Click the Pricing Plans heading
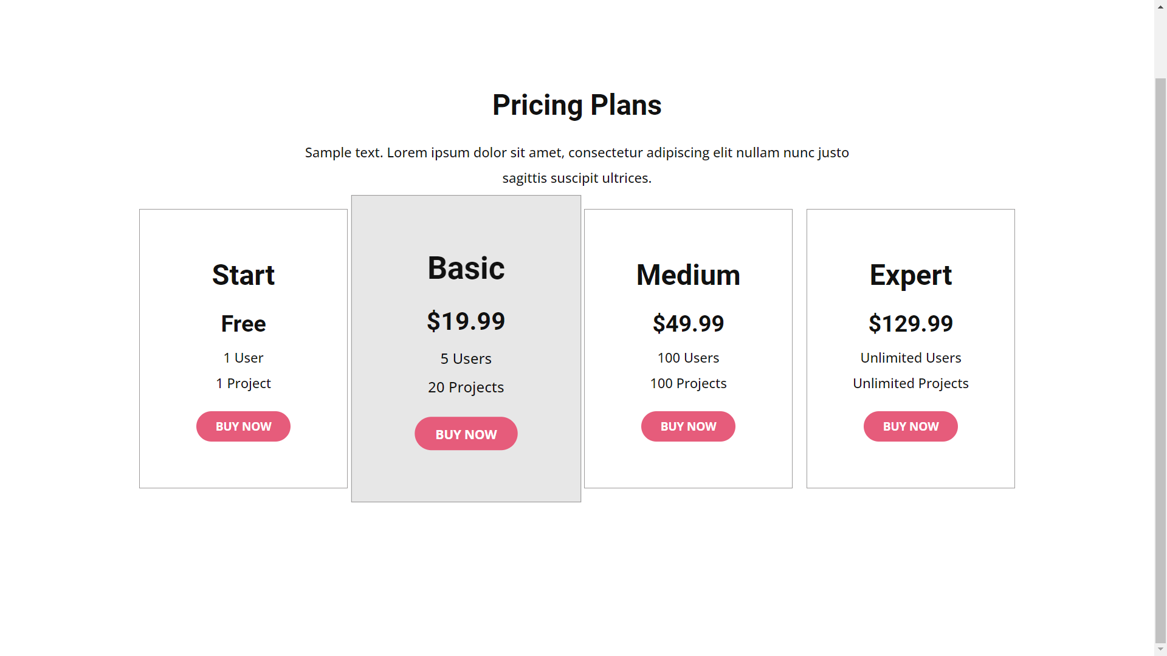The width and height of the screenshot is (1167, 656). (x=577, y=105)
